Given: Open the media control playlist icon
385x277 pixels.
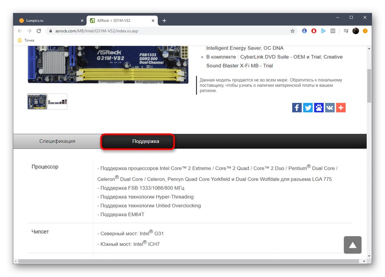Looking at the screenshot, I should pos(346,31).
